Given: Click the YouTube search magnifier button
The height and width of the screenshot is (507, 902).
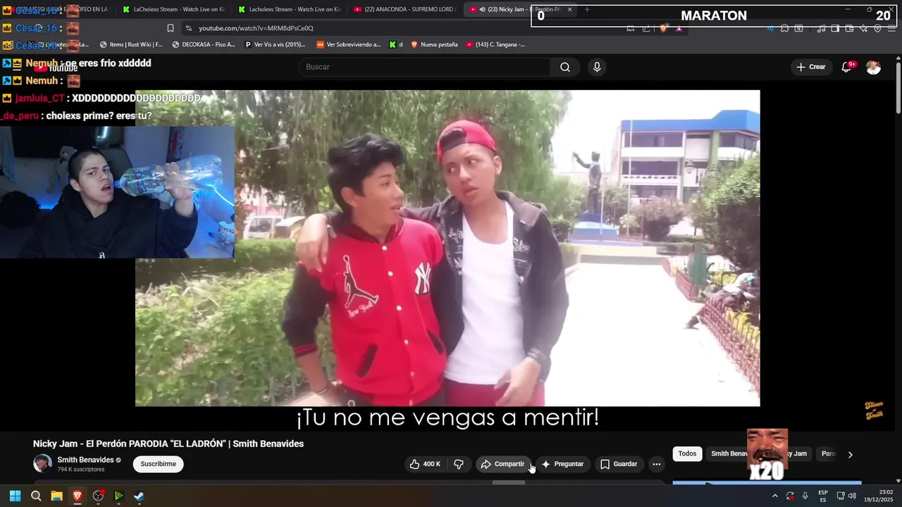Looking at the screenshot, I should click(x=565, y=67).
